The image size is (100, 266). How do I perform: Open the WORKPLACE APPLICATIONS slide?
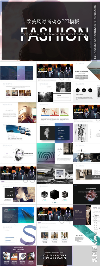18,256
